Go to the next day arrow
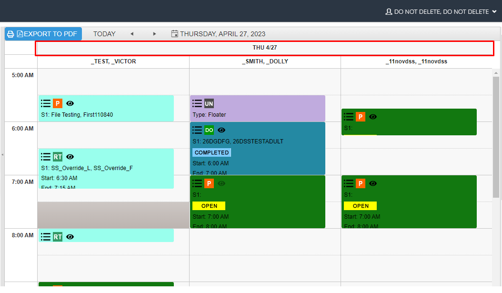The image size is (502, 293). tap(154, 34)
